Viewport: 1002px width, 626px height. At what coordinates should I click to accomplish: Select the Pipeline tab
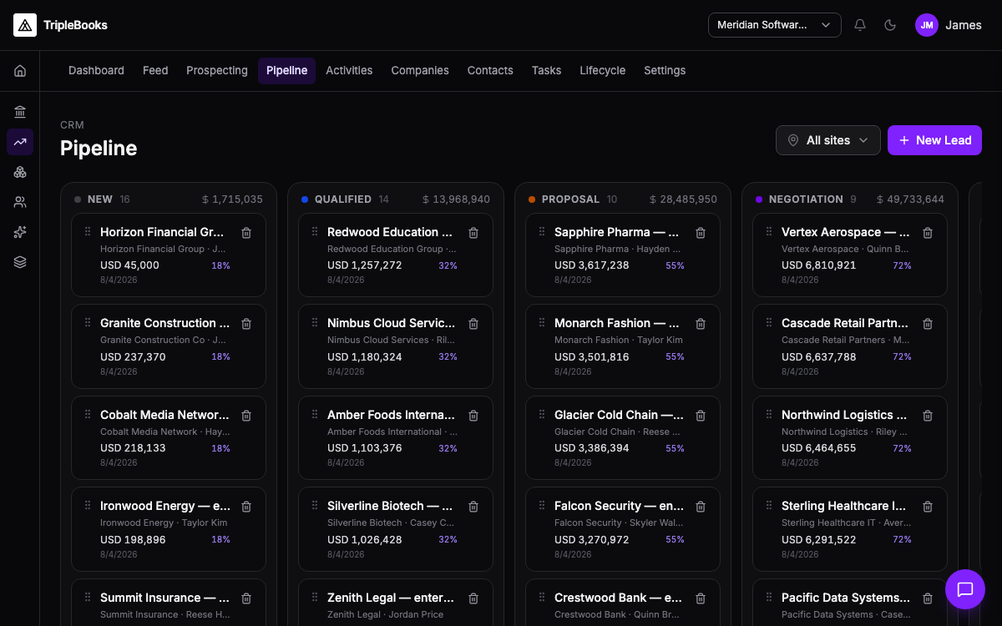tap(287, 71)
